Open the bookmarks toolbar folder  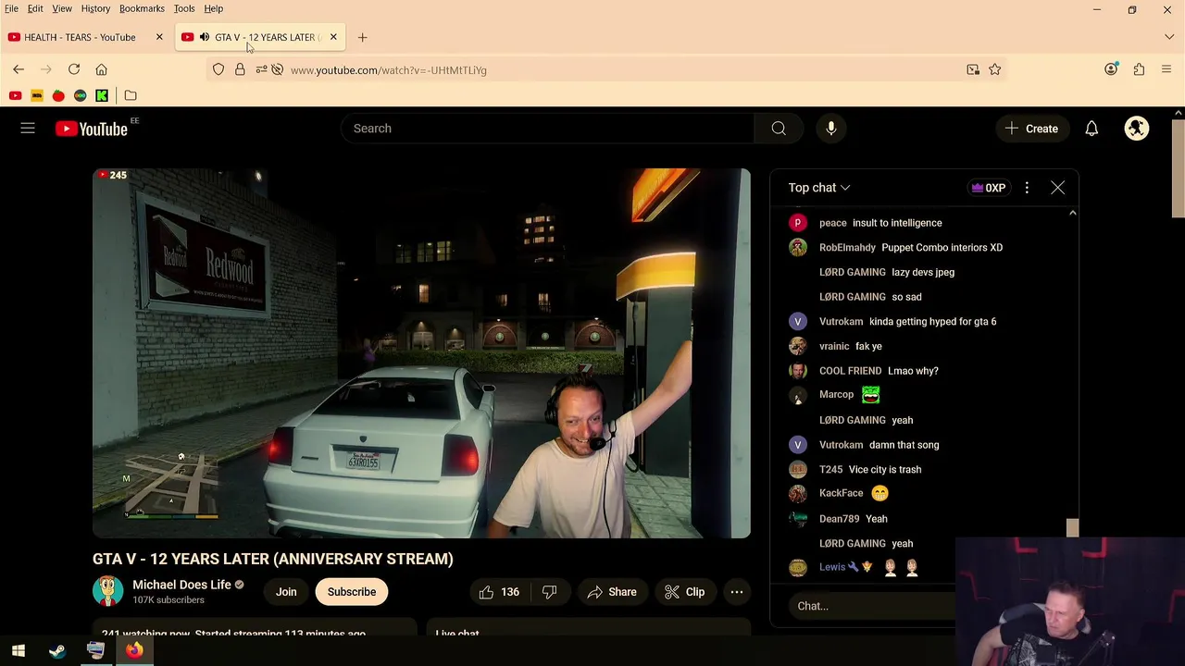pos(131,95)
